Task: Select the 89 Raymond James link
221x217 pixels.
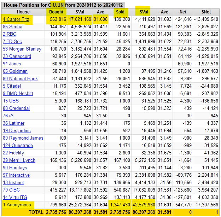Action: [x=23, y=138]
